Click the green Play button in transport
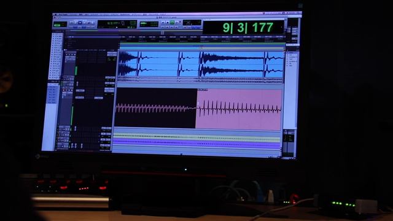Screen dimensions: 393x221 pyautogui.click(x=172, y=22)
